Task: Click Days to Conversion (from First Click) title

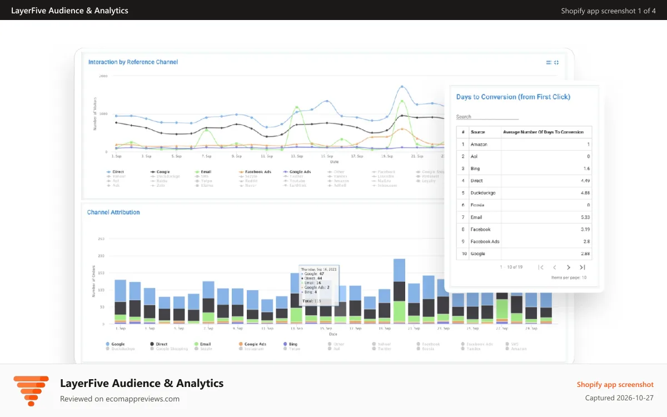Action: click(x=513, y=97)
